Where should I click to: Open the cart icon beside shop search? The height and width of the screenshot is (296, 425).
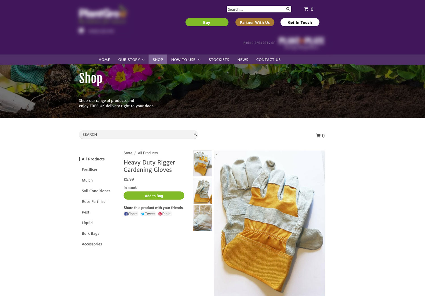tap(318, 135)
